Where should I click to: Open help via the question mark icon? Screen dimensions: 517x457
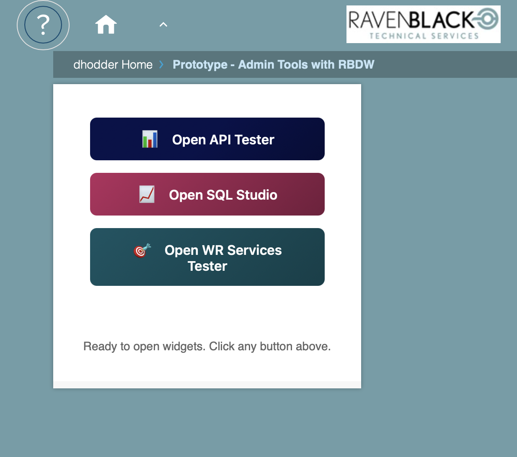[43, 25]
